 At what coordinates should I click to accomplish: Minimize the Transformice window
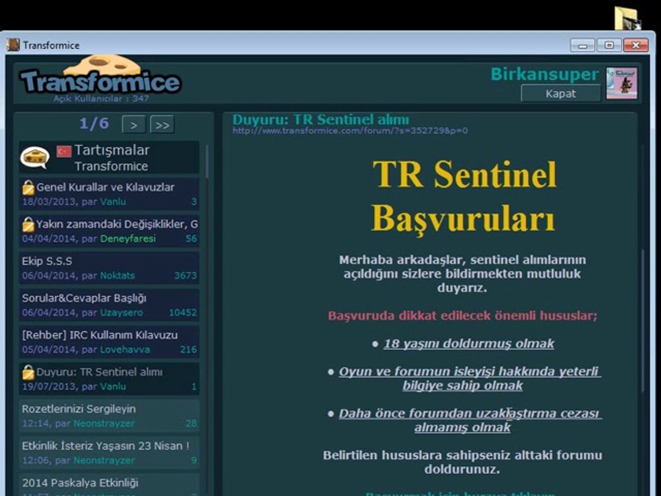click(583, 45)
